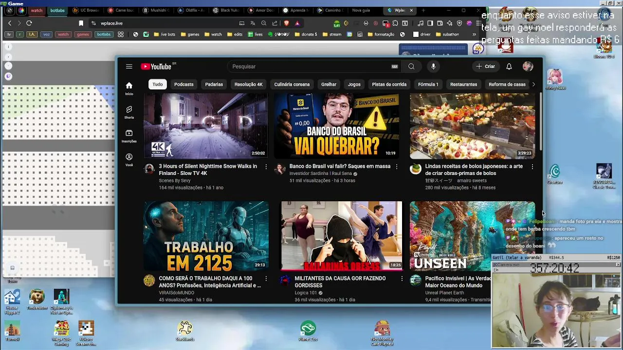Launch Planet Zoo desktop shortcut

tap(308, 332)
